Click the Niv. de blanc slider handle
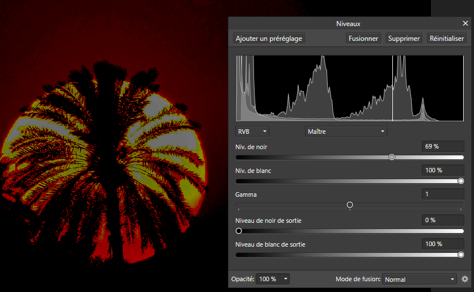This screenshot has width=474, height=292. coord(461,181)
